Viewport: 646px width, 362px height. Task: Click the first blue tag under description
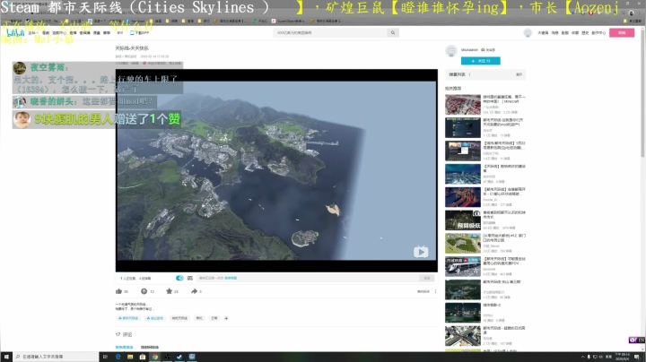(128, 318)
